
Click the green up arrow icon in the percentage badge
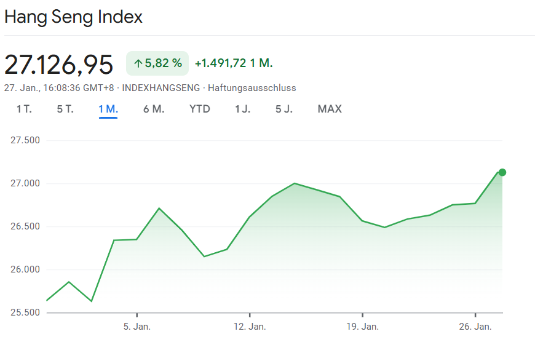[x=138, y=63]
